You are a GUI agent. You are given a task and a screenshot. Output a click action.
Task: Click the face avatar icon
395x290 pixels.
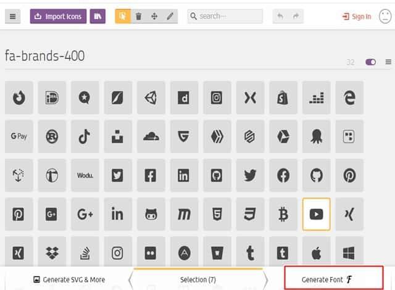pyautogui.click(x=385, y=17)
